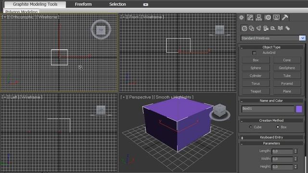308x173 pixels.
Task: Open the Orthographic viewport label menu
Action: [22, 17]
